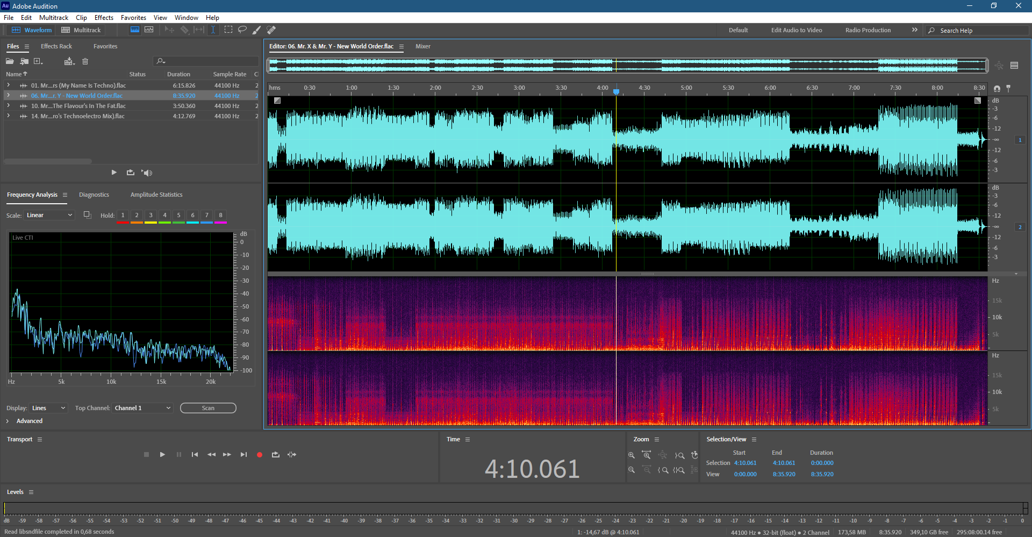Screen dimensions: 1032x537
Task: Select the Spot Healing Brush tool
Action: tap(271, 30)
